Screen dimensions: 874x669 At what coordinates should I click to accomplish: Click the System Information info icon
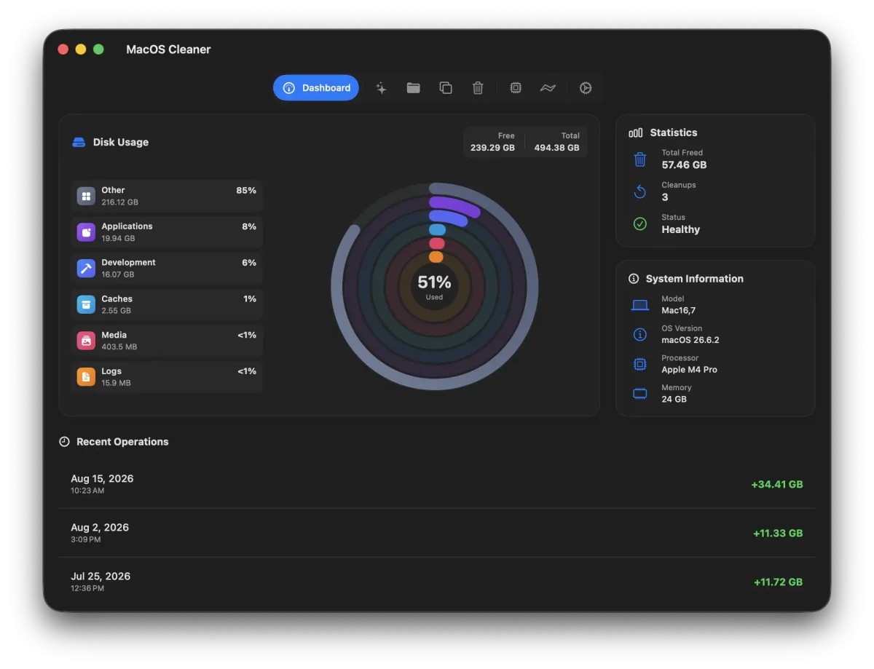pyautogui.click(x=634, y=279)
